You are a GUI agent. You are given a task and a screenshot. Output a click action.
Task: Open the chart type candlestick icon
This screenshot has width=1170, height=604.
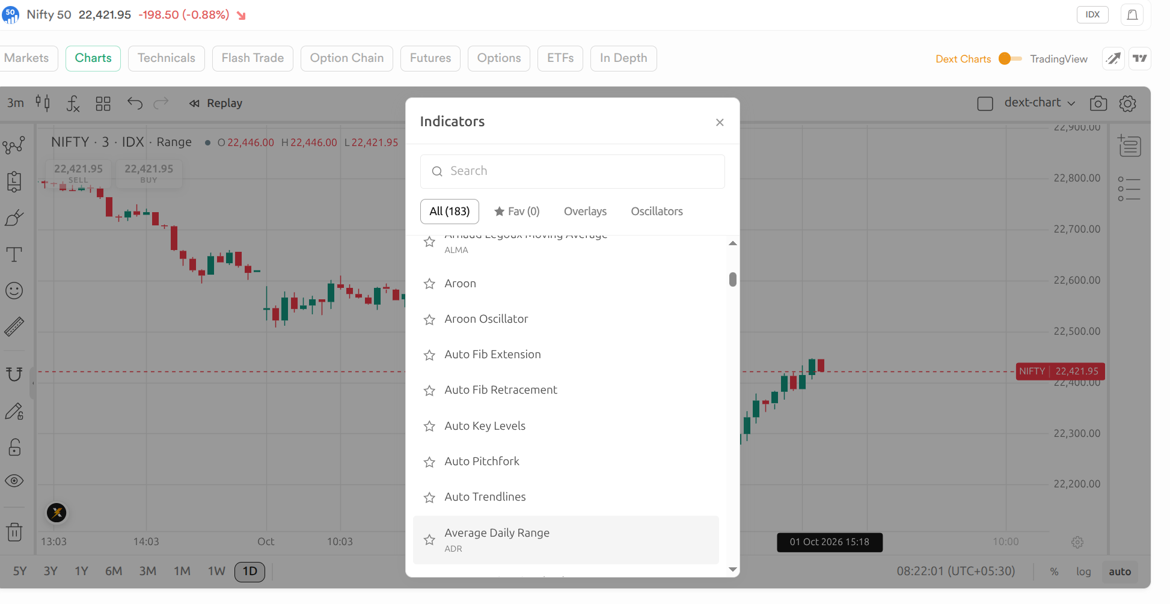pyautogui.click(x=43, y=103)
